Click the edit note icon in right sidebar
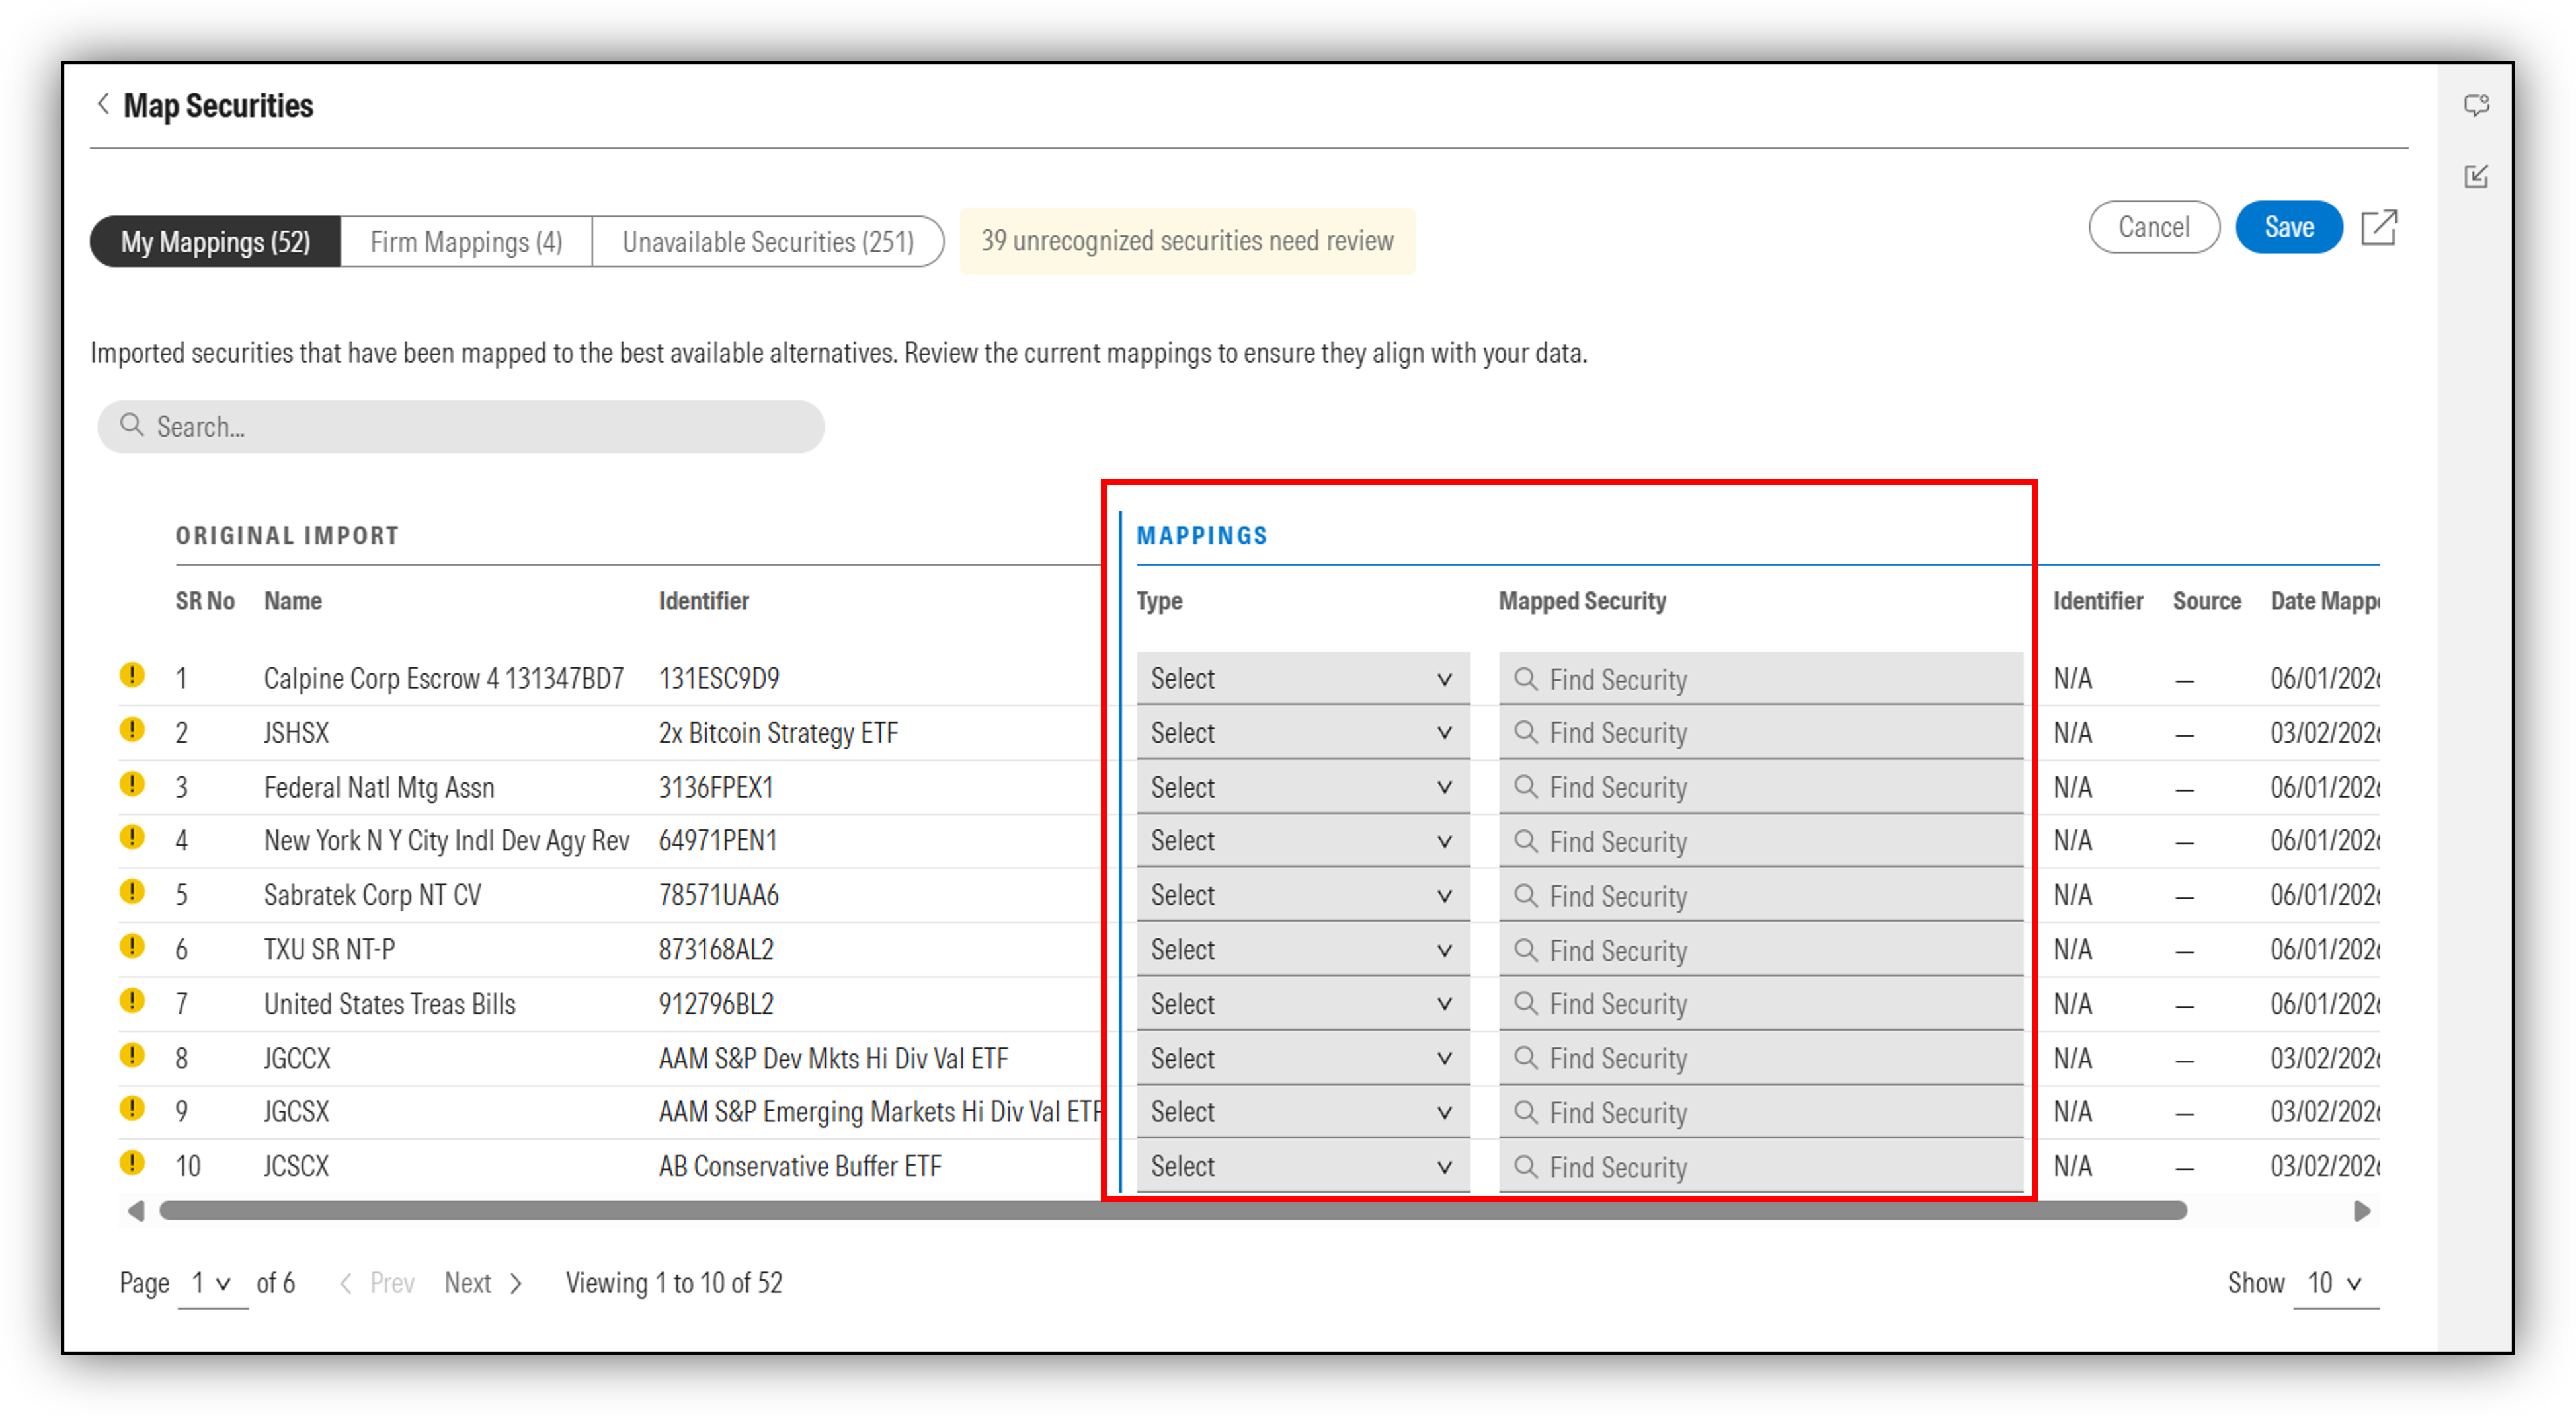This screenshot has width=2576, height=1416. pos(2476,177)
